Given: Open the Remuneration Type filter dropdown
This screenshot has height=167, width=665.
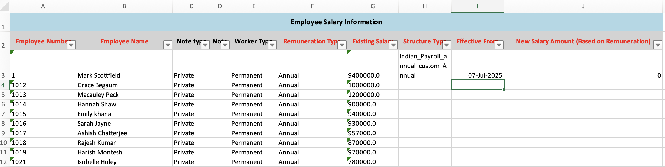Looking at the screenshot, I should point(342,45).
